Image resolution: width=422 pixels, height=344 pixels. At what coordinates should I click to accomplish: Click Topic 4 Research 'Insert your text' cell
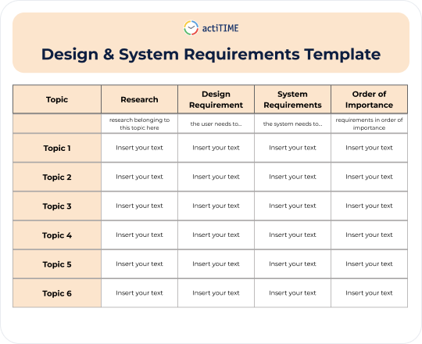pos(139,235)
